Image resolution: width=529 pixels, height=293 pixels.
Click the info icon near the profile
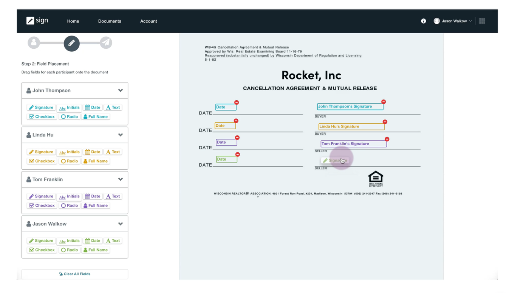(x=423, y=21)
